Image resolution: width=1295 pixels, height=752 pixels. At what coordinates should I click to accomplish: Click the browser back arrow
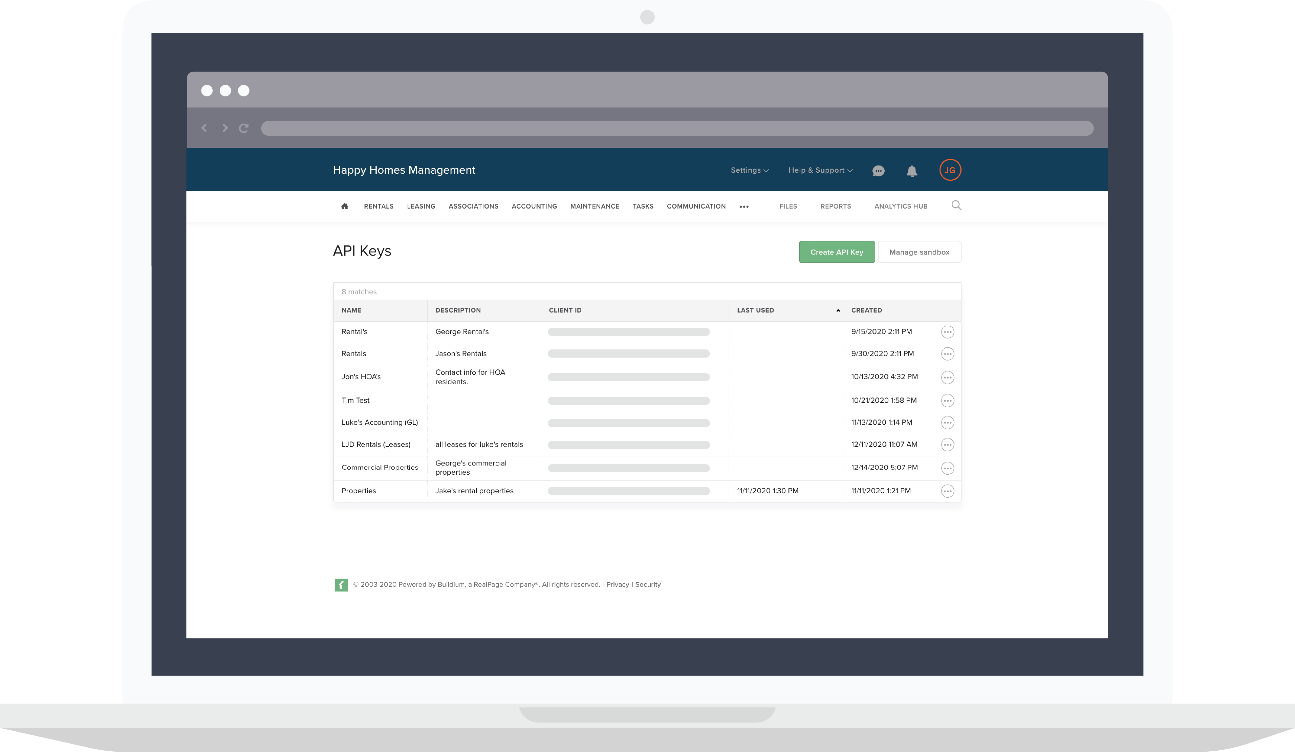point(204,127)
